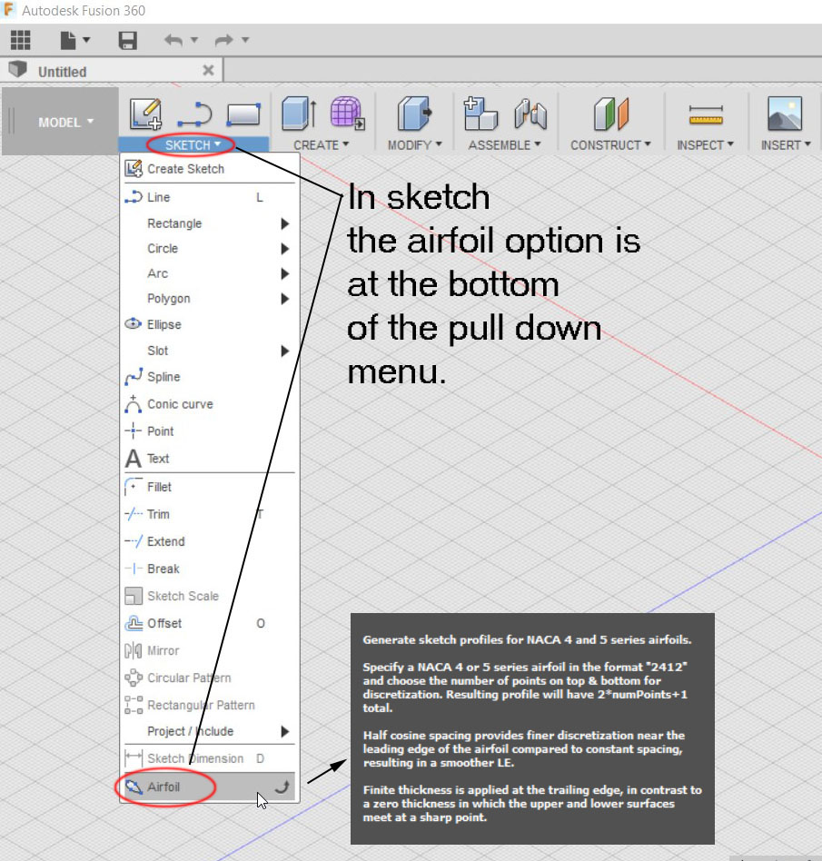Click the Press Pull modify icon
This screenshot has width=822, height=861.
[414, 114]
